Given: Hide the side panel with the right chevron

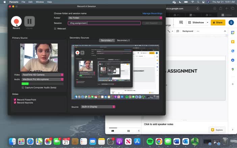Looking at the screenshot, I should point(233,129).
